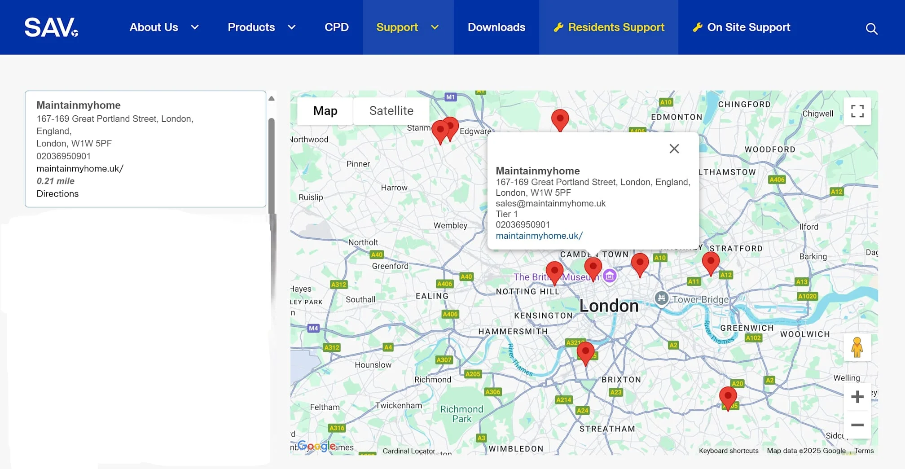
Task: Open maintainmyhome.uk link in the sidebar card
Action: [x=80, y=169]
